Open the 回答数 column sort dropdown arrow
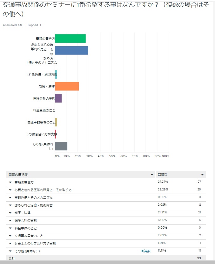The image size is (215, 264). [x=202, y=175]
